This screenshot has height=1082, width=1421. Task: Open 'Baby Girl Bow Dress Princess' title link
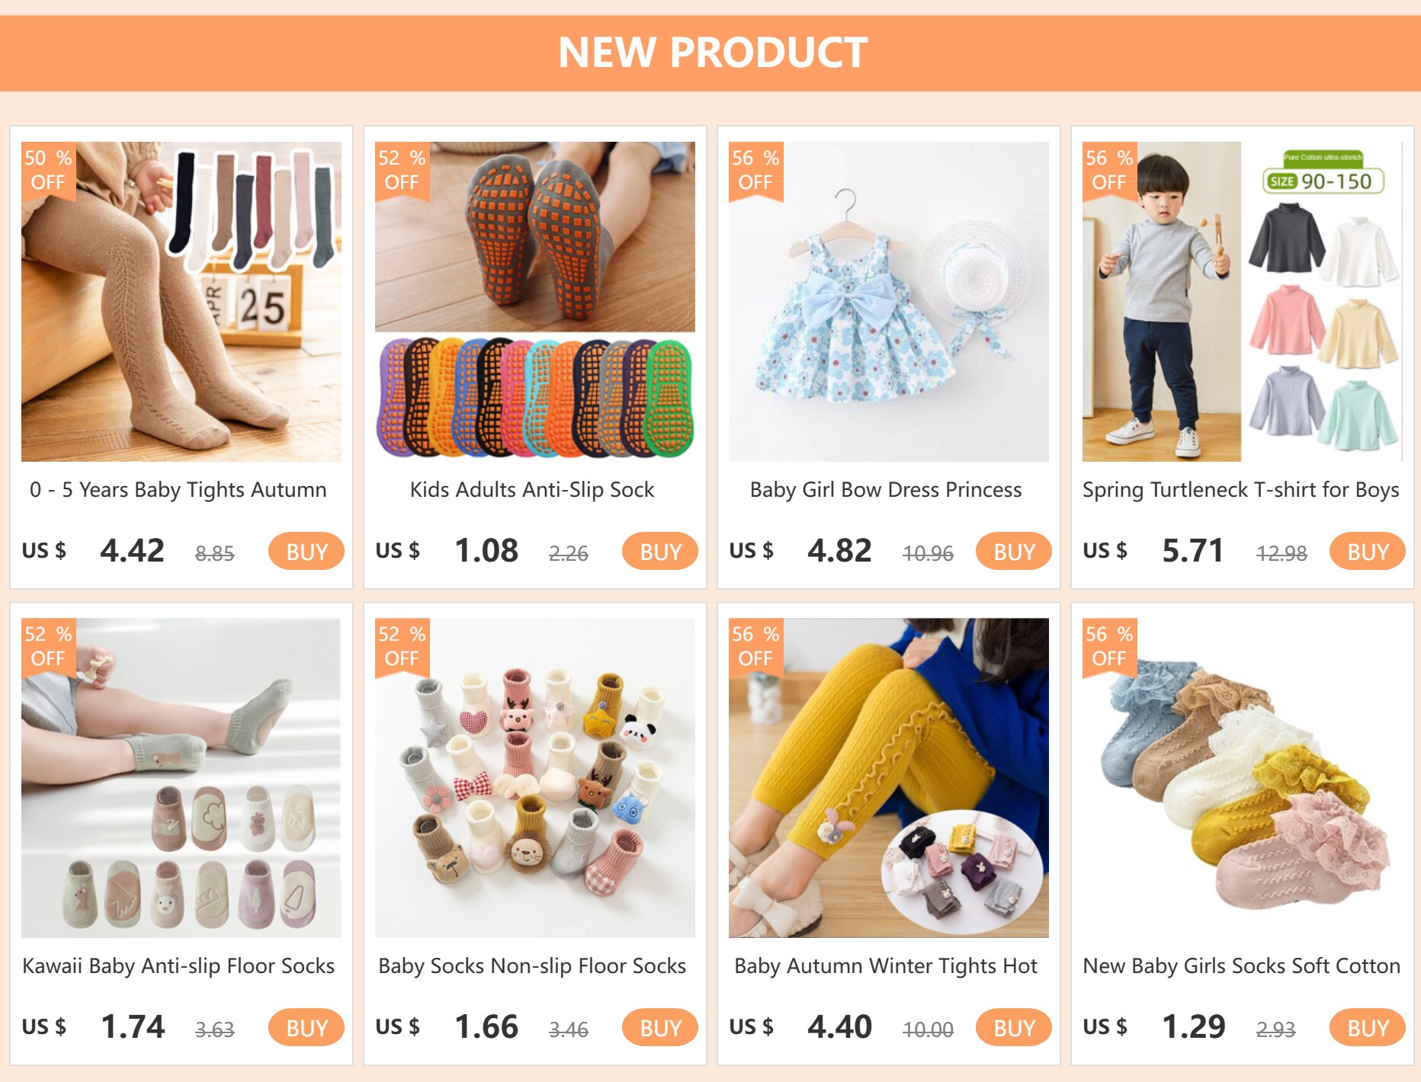pyautogui.click(x=886, y=490)
